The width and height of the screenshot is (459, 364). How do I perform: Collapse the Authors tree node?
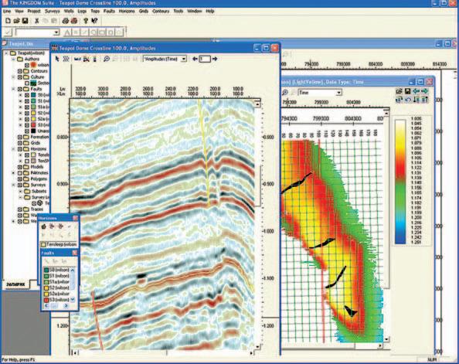(13, 60)
